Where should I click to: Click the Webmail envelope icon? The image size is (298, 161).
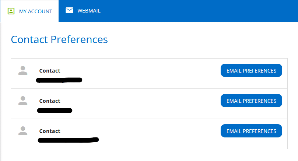(x=69, y=10)
